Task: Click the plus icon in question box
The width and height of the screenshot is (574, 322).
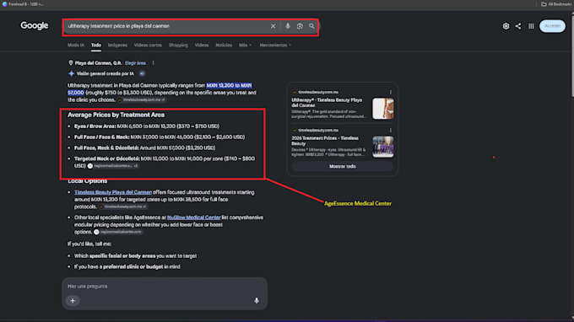Action: 73,301
